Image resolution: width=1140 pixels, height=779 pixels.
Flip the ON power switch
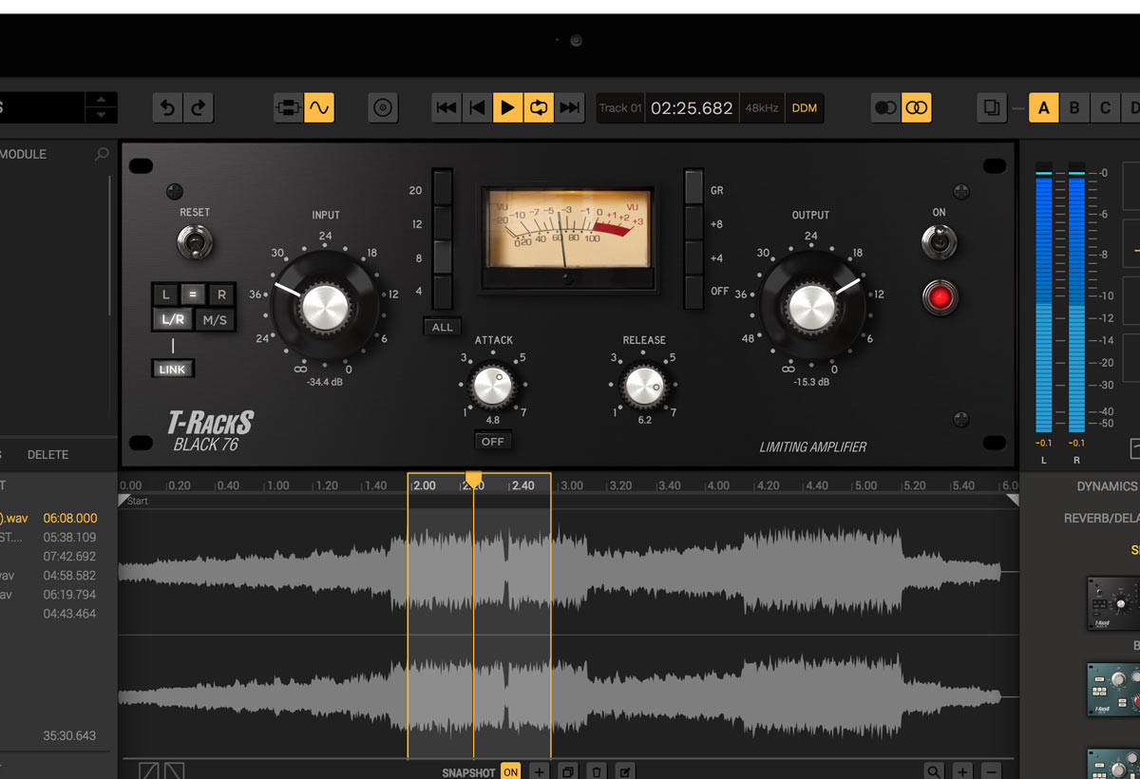tap(939, 242)
